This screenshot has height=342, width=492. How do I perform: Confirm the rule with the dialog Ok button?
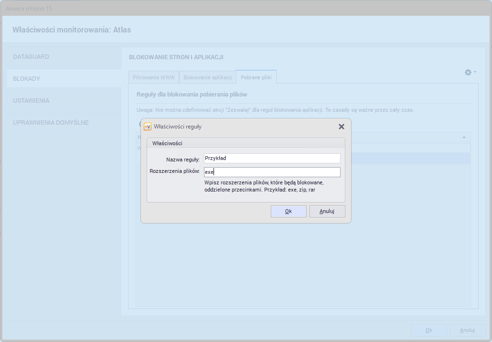[289, 211]
